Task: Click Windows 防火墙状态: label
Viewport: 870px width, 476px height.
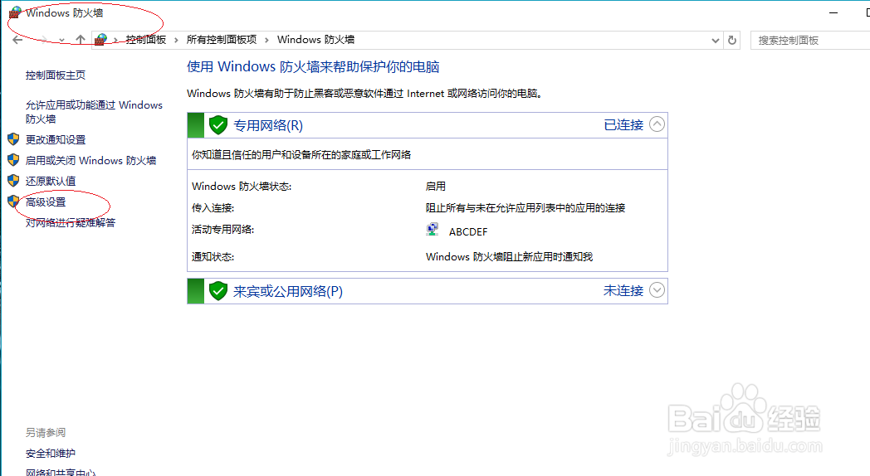Action: [x=242, y=187]
